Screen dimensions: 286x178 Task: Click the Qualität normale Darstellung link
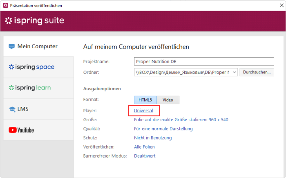pyautogui.click(x=163, y=129)
